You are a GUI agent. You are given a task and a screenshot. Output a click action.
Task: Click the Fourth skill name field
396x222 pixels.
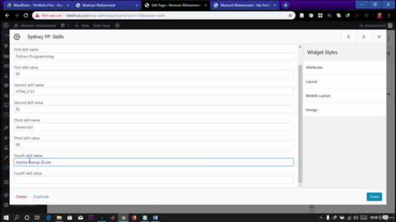pos(153,162)
